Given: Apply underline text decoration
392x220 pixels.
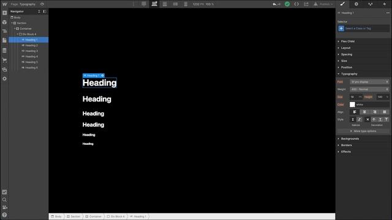Looking at the screenshot, I should (x=380, y=120).
